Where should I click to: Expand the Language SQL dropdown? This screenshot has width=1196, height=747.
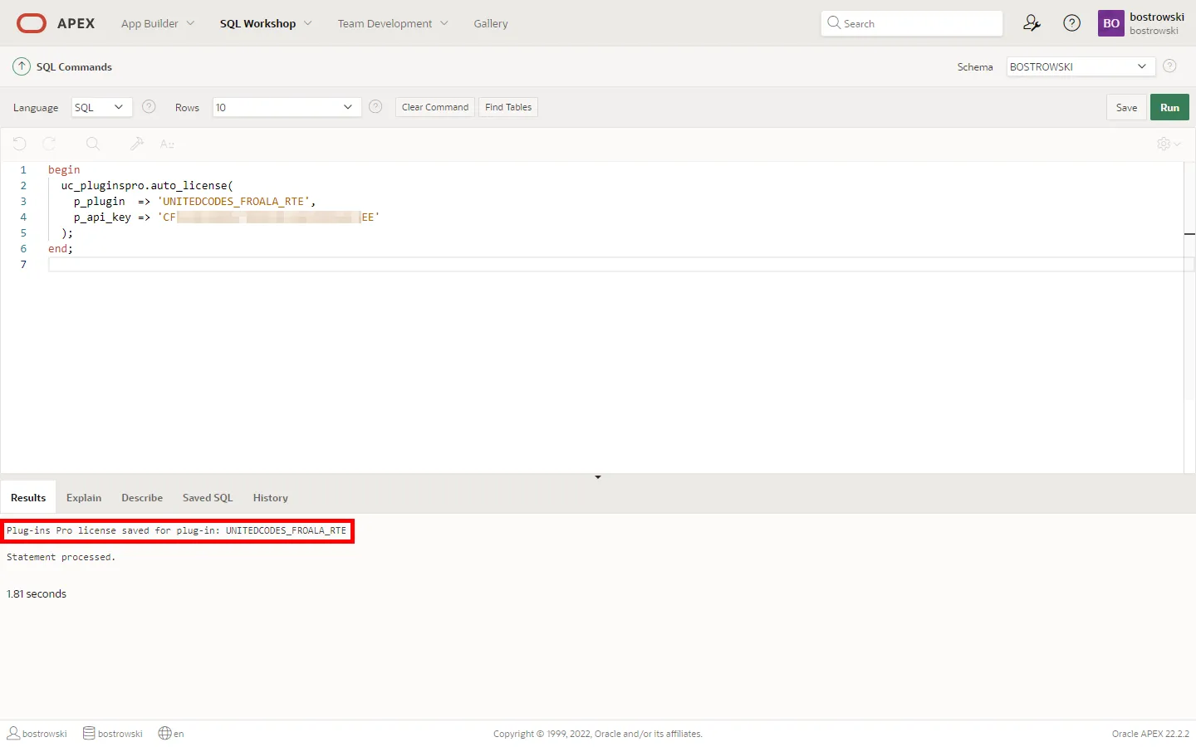coord(98,107)
